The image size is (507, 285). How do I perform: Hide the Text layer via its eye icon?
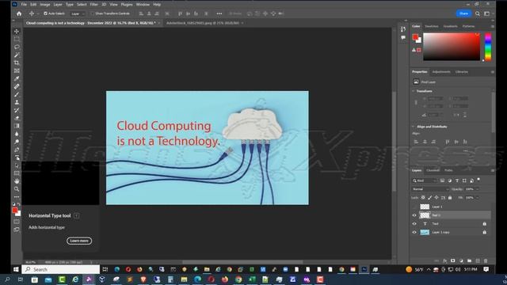point(414,223)
